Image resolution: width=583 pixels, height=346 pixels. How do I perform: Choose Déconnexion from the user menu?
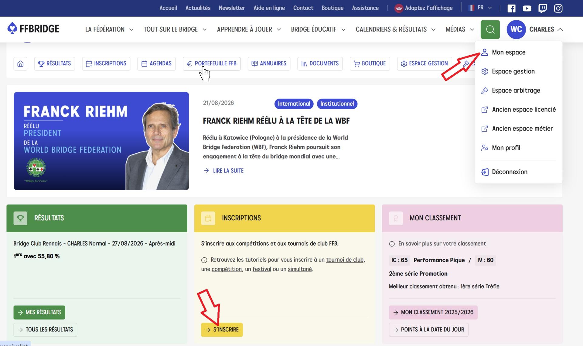tap(510, 172)
